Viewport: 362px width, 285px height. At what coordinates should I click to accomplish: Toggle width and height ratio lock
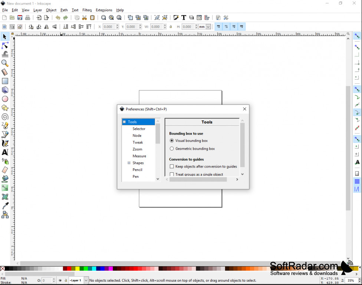(x=171, y=27)
